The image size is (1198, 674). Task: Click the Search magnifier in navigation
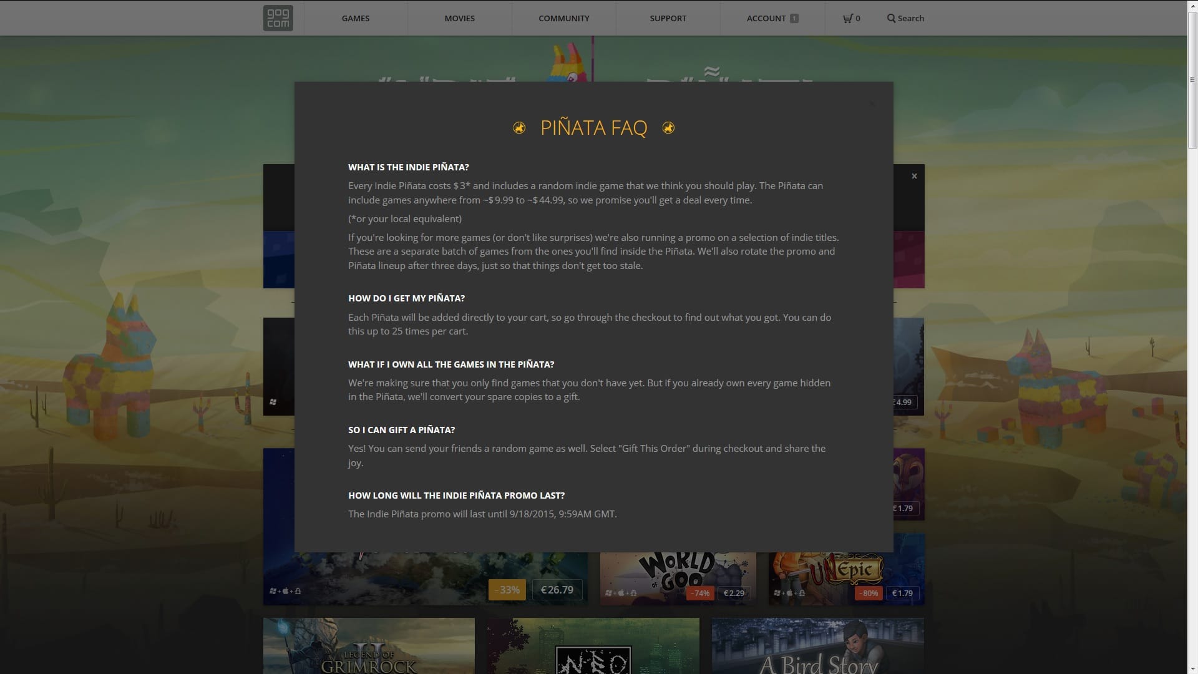[x=891, y=18]
